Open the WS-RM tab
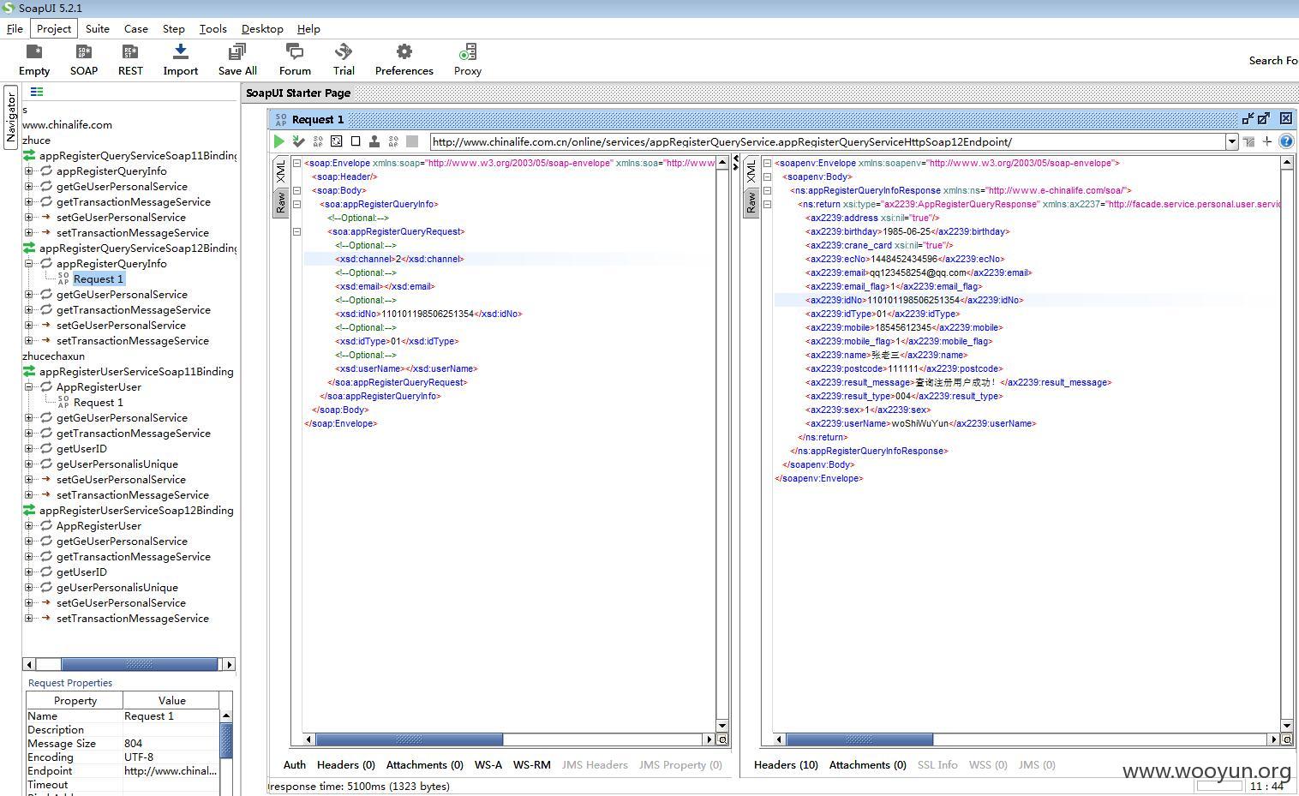 (x=532, y=765)
